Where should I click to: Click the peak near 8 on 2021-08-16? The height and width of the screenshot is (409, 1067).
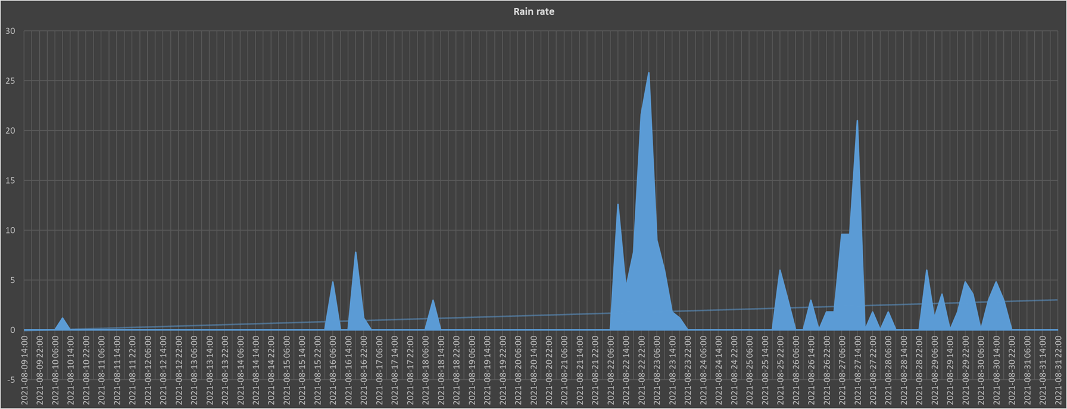point(355,254)
